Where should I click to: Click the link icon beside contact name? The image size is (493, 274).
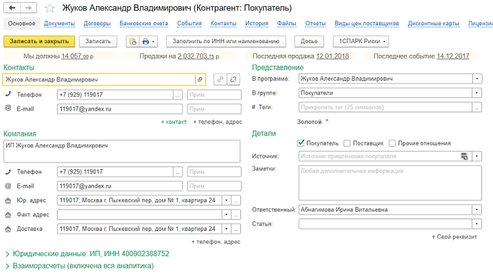(x=220, y=79)
